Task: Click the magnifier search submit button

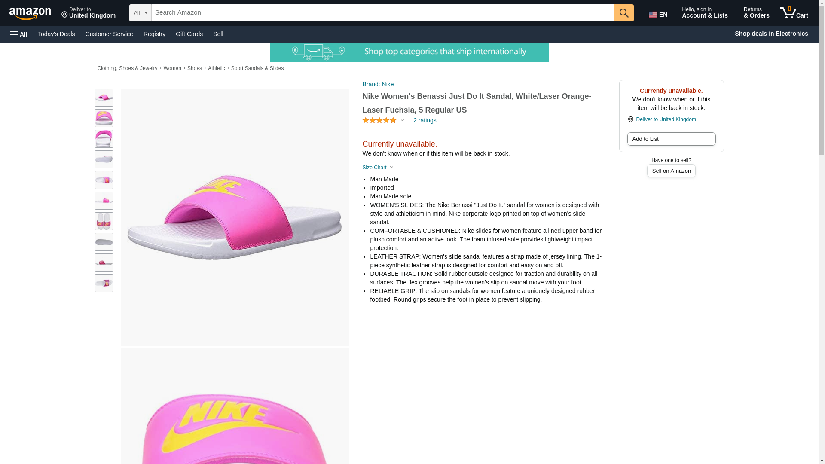Action: click(623, 13)
